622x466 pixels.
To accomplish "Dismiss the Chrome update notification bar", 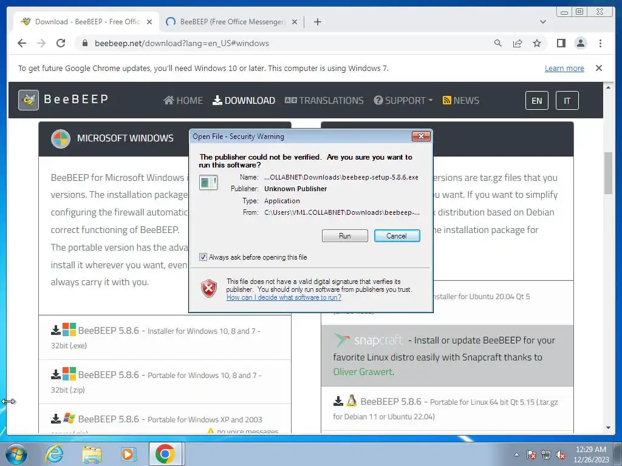I will pyautogui.click(x=599, y=68).
